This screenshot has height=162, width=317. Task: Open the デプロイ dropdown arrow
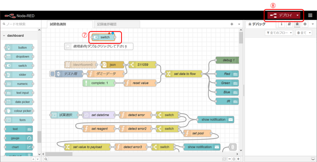tap(297, 15)
